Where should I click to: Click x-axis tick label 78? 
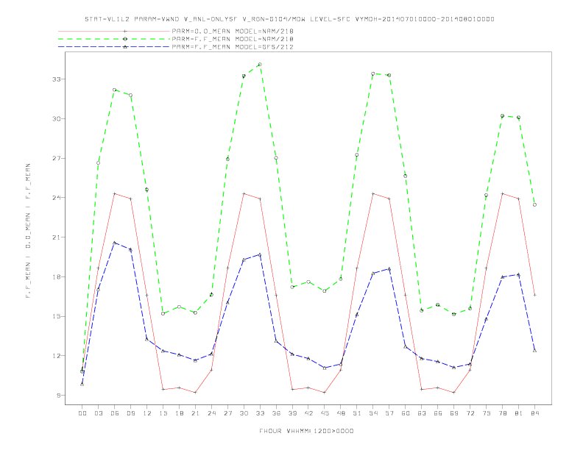point(503,413)
